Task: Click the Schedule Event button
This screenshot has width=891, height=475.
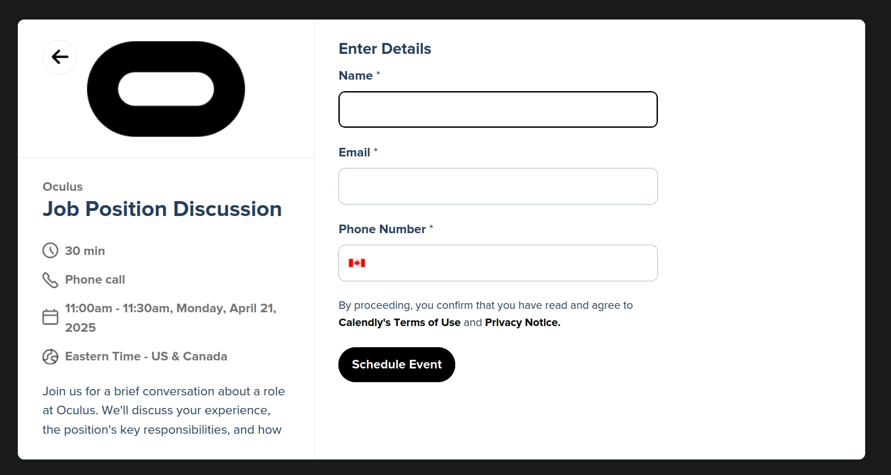Action: point(396,364)
